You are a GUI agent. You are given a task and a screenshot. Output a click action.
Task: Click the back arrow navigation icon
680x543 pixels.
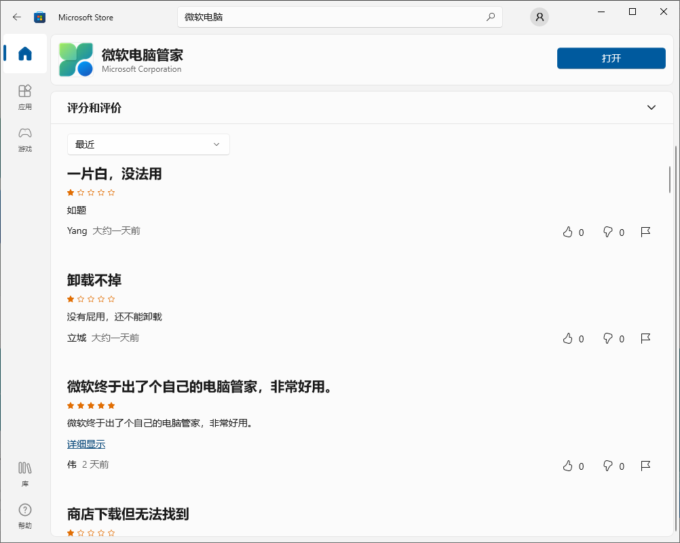(x=16, y=17)
